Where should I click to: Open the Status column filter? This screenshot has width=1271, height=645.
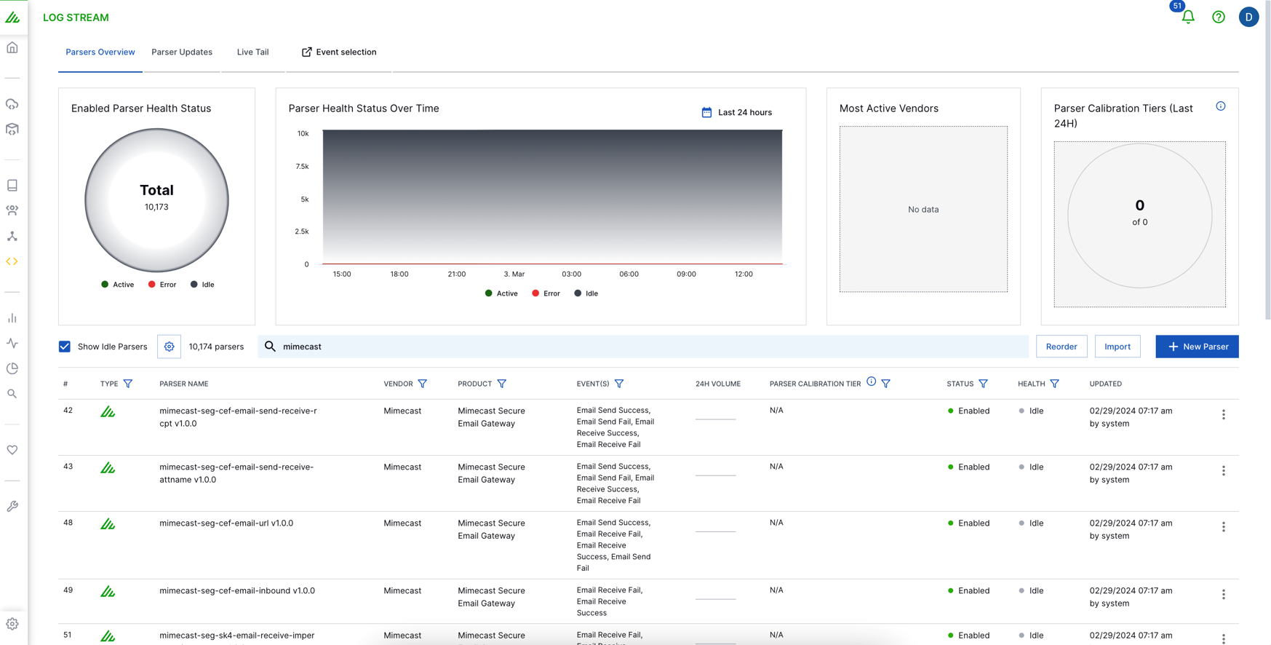coord(983,384)
